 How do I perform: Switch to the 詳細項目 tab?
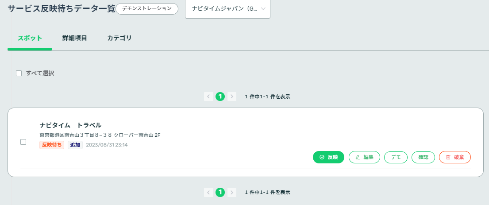coord(74,38)
